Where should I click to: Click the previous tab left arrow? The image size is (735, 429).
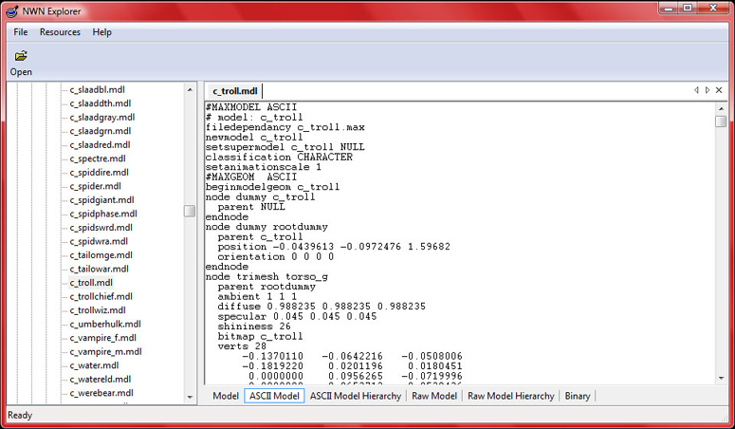coord(696,90)
